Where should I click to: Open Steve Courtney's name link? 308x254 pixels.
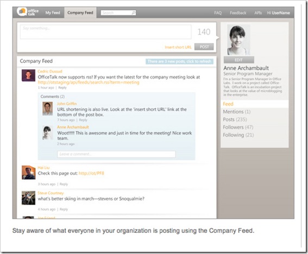click(51, 193)
